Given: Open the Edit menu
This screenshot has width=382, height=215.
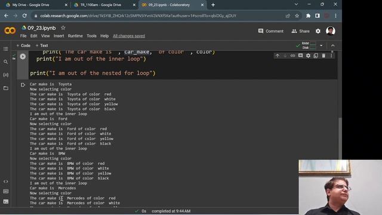Looking at the screenshot, I should (33, 36).
